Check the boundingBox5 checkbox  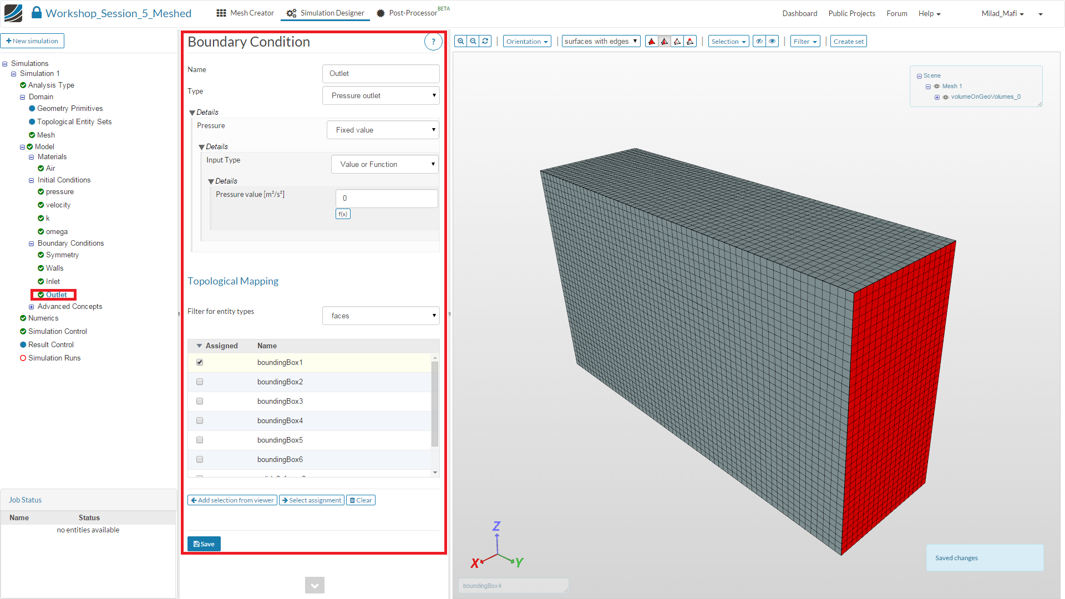[x=200, y=440]
